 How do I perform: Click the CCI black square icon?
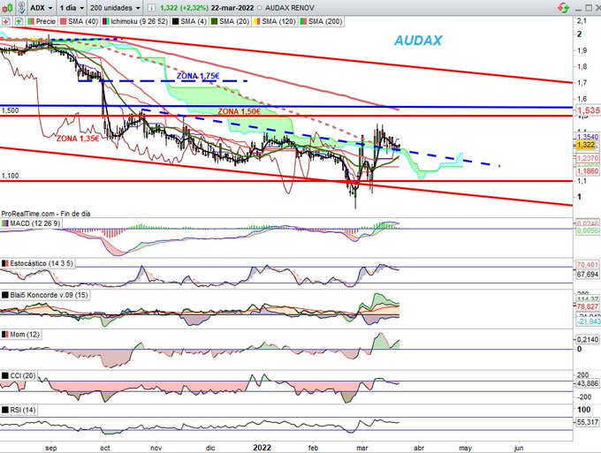(x=5, y=375)
